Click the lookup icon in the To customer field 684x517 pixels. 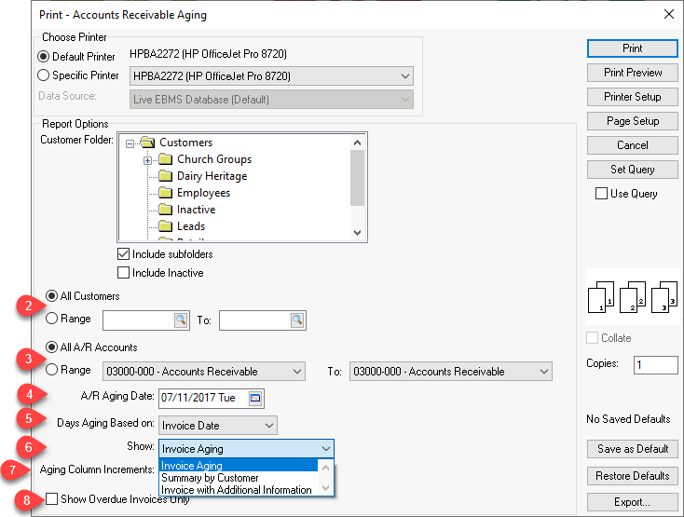coord(296,320)
